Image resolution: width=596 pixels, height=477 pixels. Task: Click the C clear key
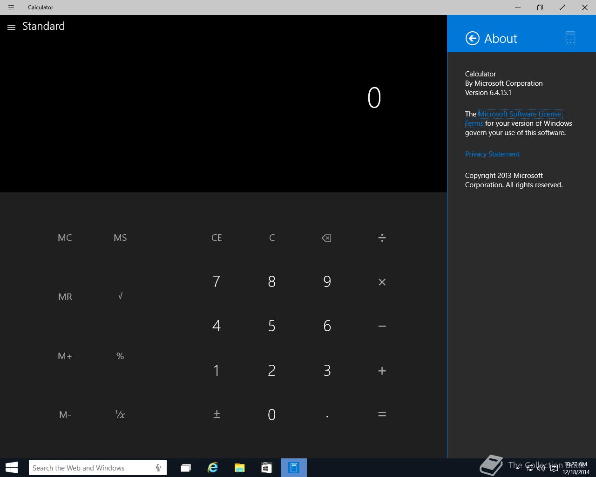click(272, 238)
